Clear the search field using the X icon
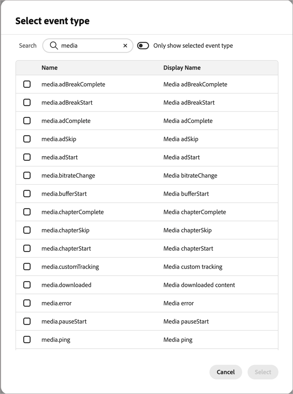The width and height of the screenshot is (293, 394). click(125, 46)
